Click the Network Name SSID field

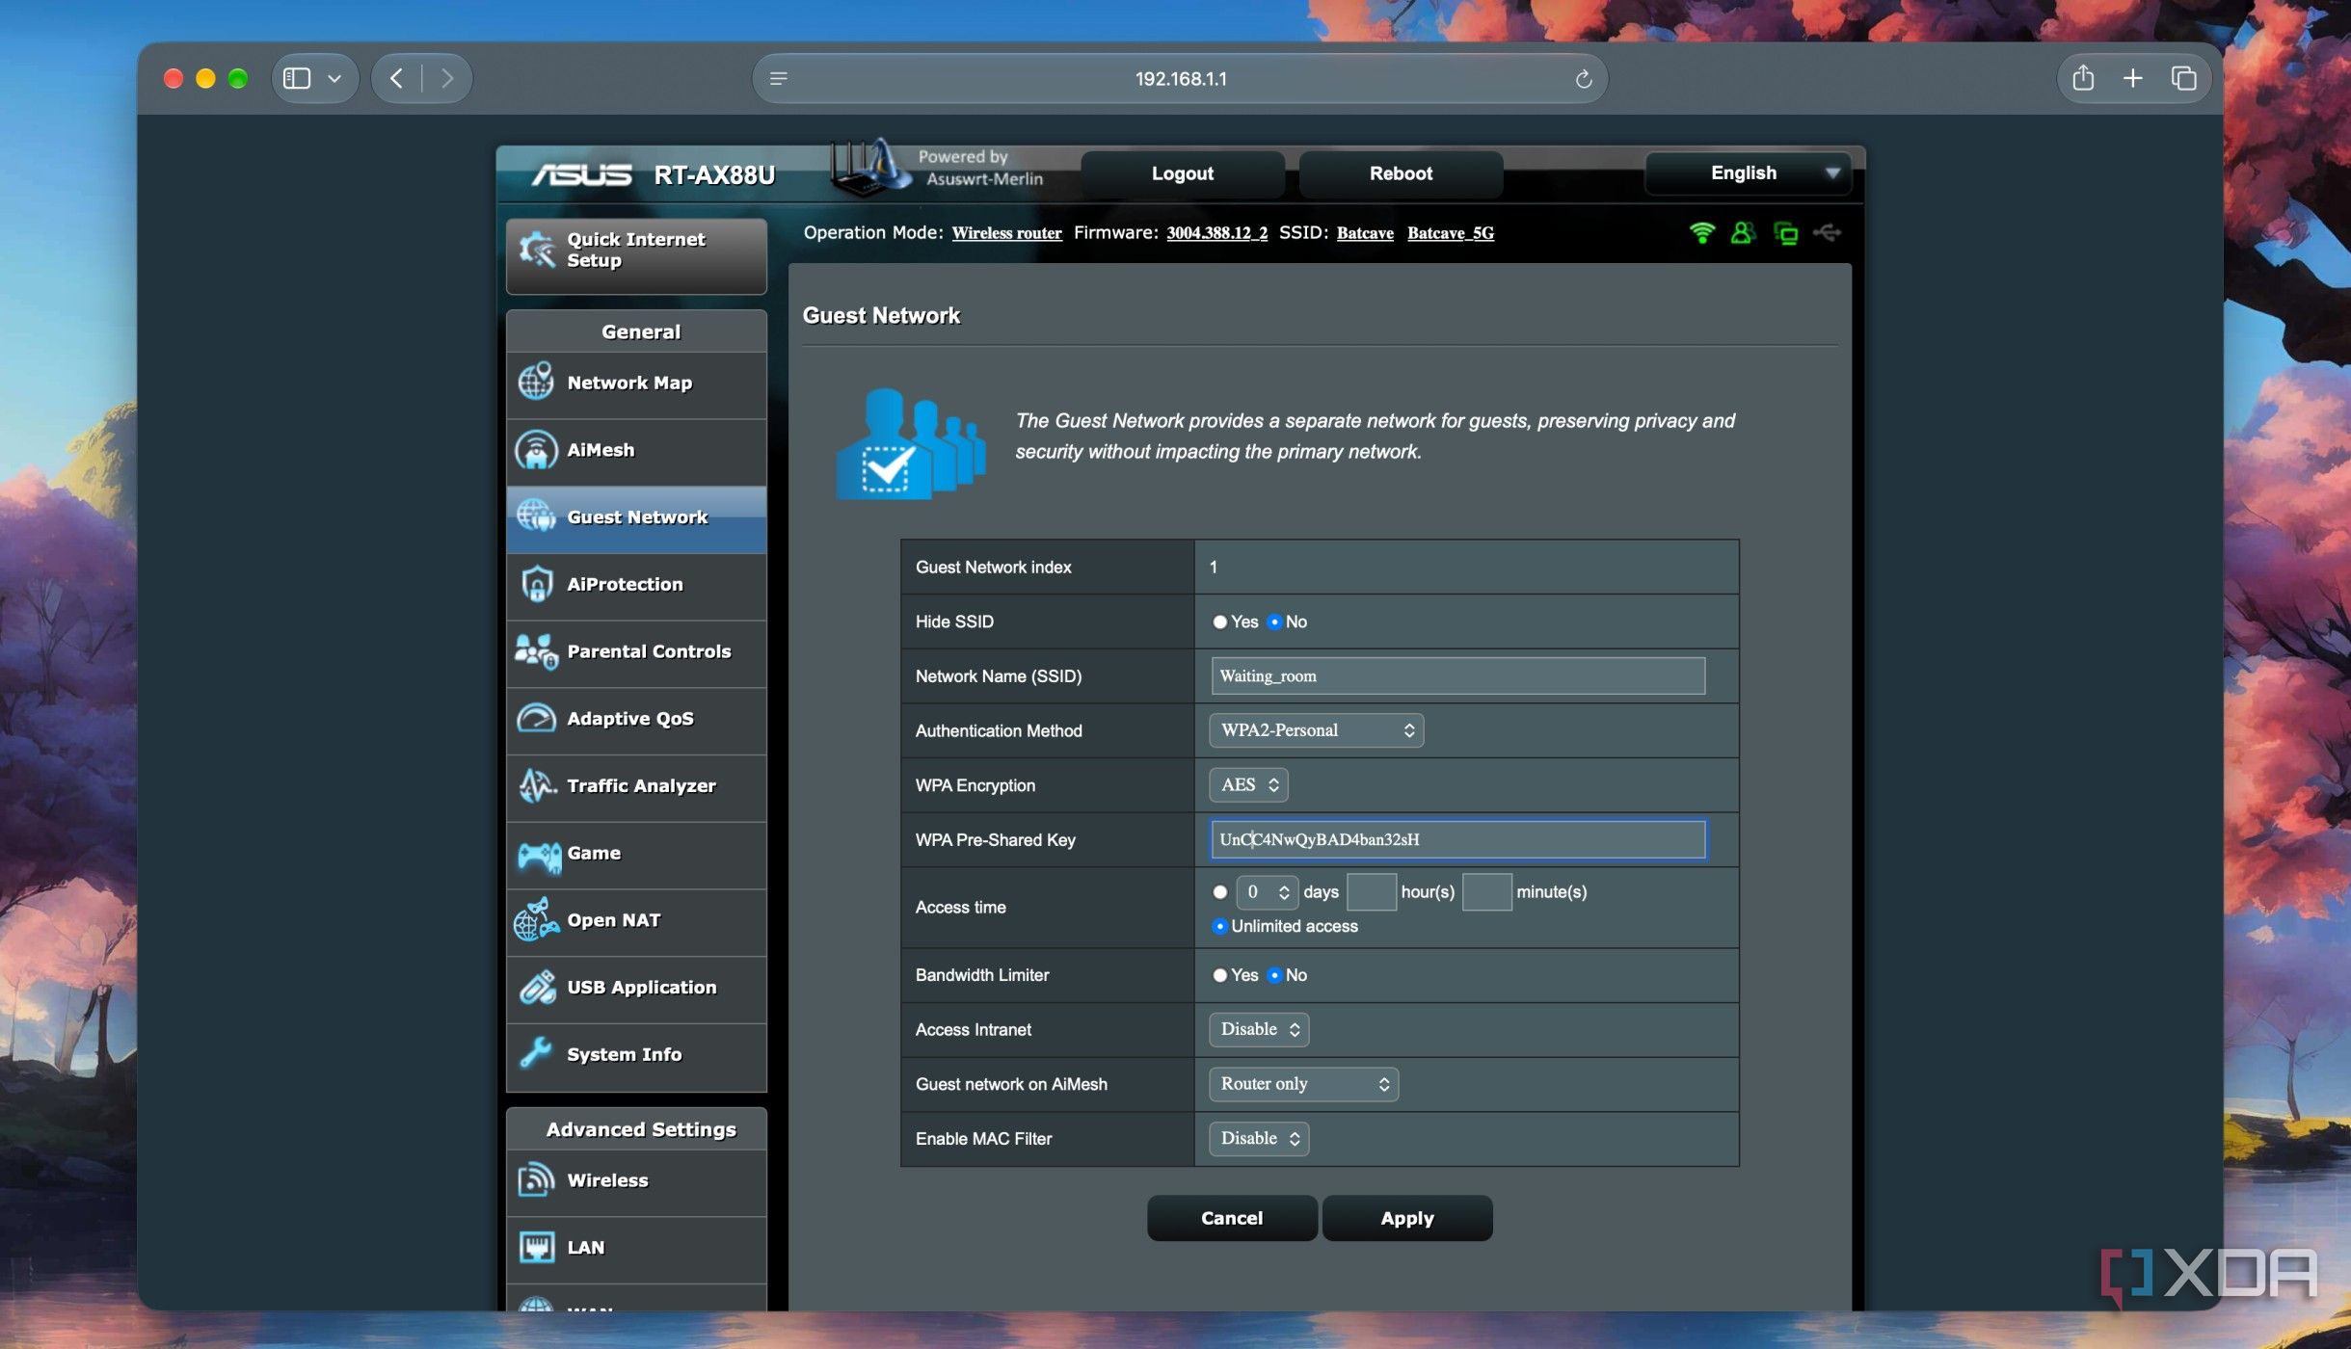[1457, 676]
